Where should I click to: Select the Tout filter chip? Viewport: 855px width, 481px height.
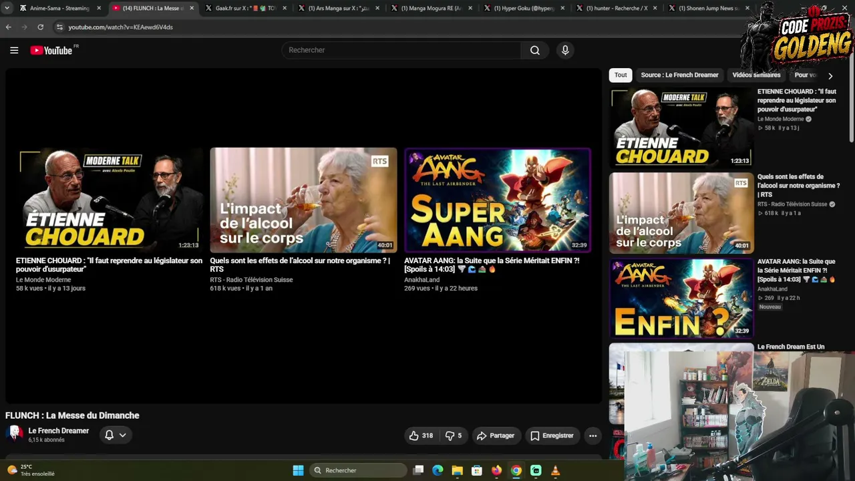coord(621,75)
